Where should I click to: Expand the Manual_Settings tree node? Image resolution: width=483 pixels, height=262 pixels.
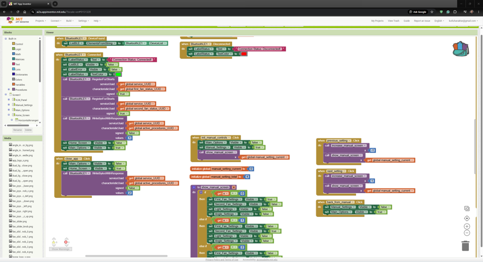(x=9, y=105)
